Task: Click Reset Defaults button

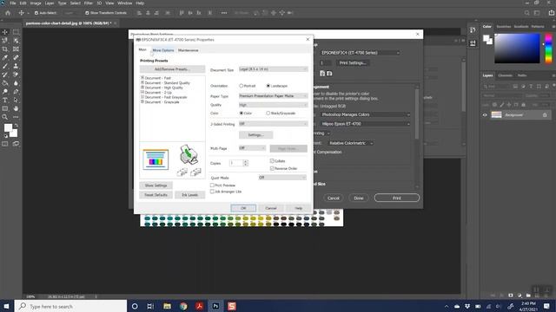Action: click(156, 195)
